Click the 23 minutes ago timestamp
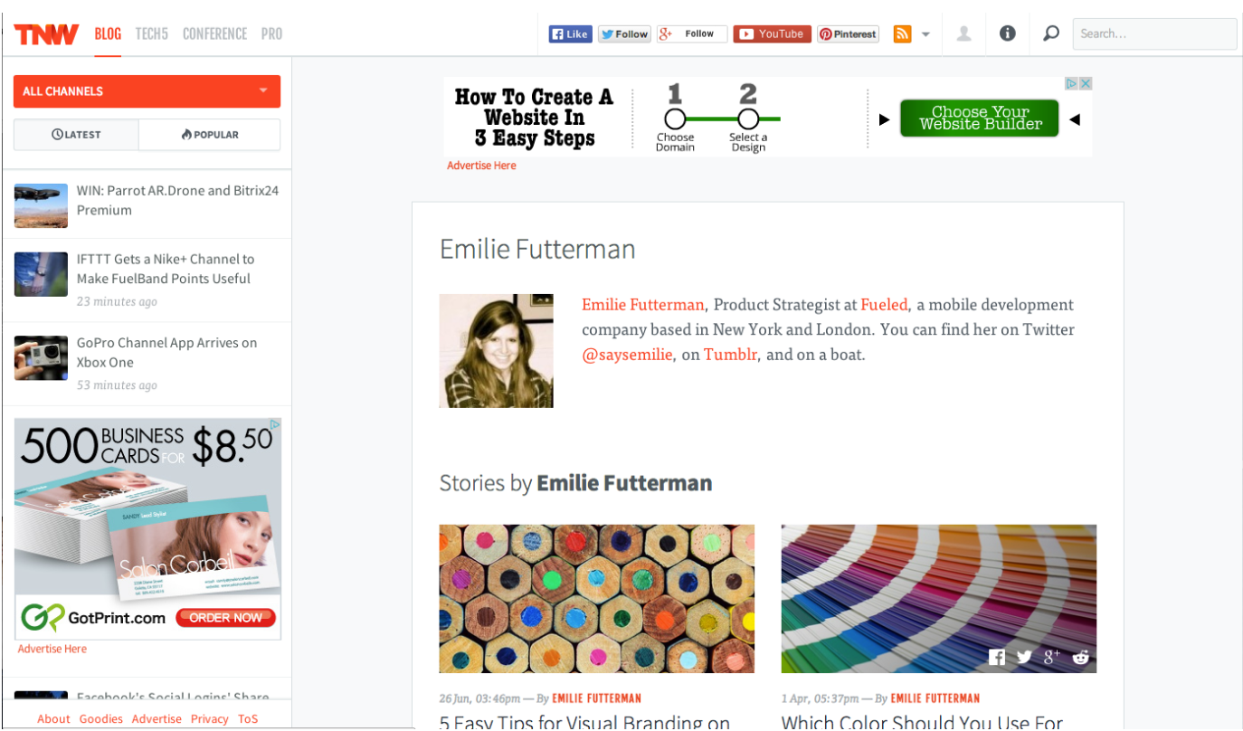 click(x=117, y=302)
